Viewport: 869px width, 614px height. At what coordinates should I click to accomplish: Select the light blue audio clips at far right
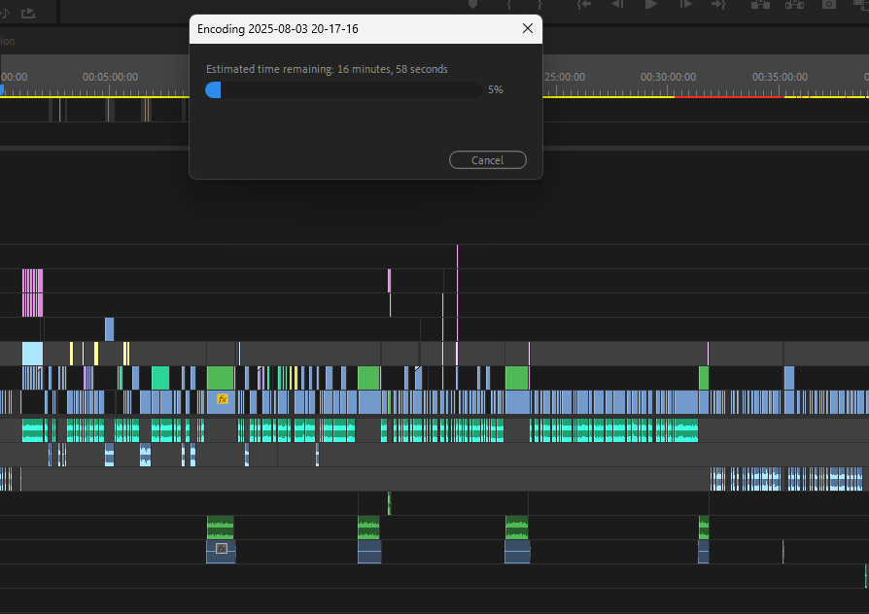[x=786, y=478]
